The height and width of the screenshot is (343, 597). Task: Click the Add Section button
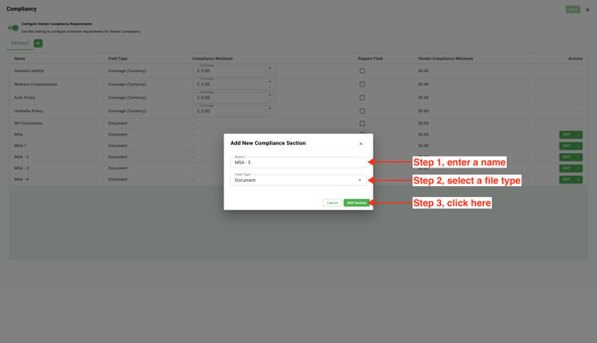356,203
